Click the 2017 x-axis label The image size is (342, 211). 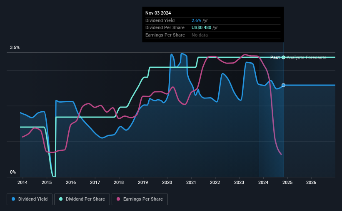tap(95, 182)
